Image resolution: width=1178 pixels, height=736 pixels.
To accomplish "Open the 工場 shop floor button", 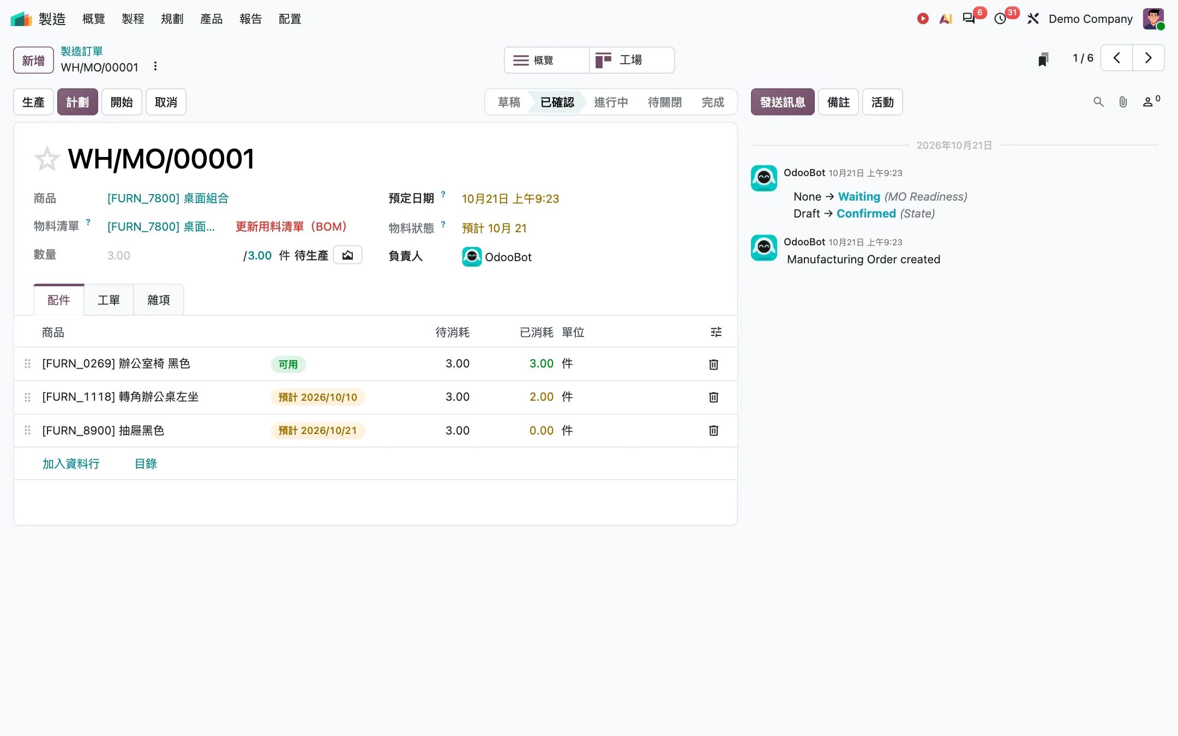I will 632,60.
